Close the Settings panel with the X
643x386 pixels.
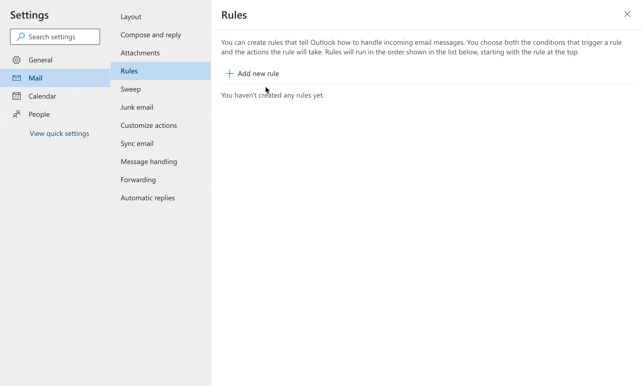click(x=627, y=14)
